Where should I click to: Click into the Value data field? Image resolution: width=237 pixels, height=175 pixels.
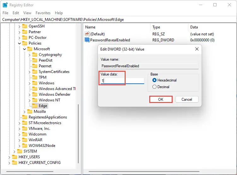[x=122, y=81]
